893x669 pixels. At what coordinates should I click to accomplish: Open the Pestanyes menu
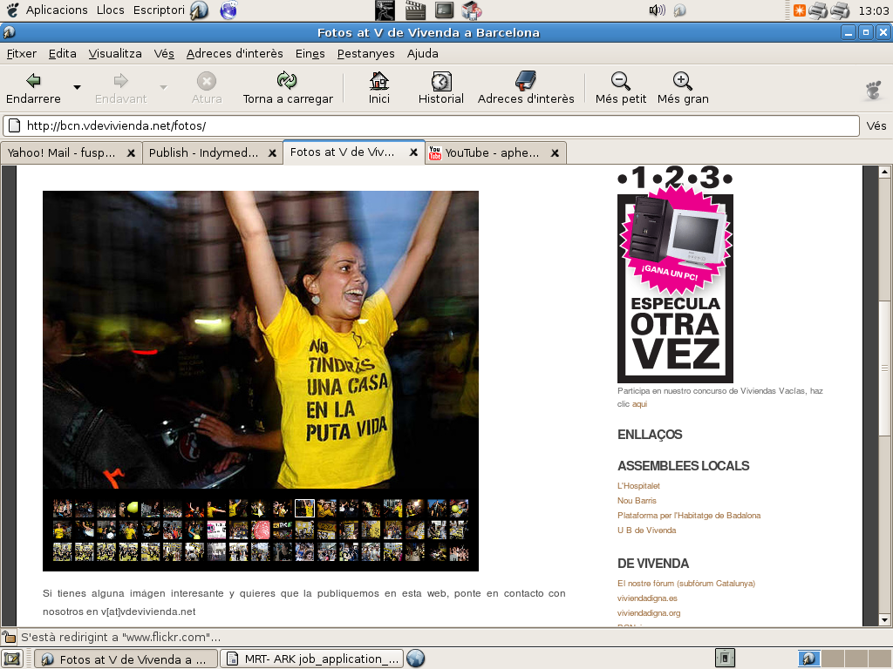point(365,53)
